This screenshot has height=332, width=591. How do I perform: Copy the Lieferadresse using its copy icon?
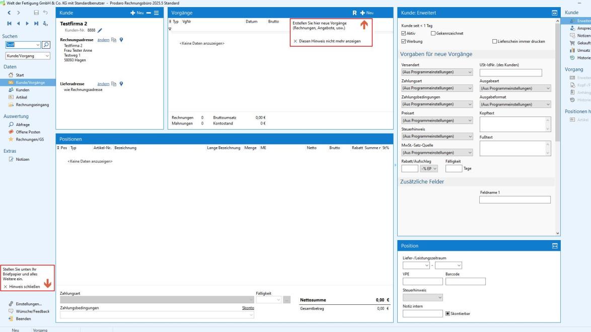(x=114, y=84)
